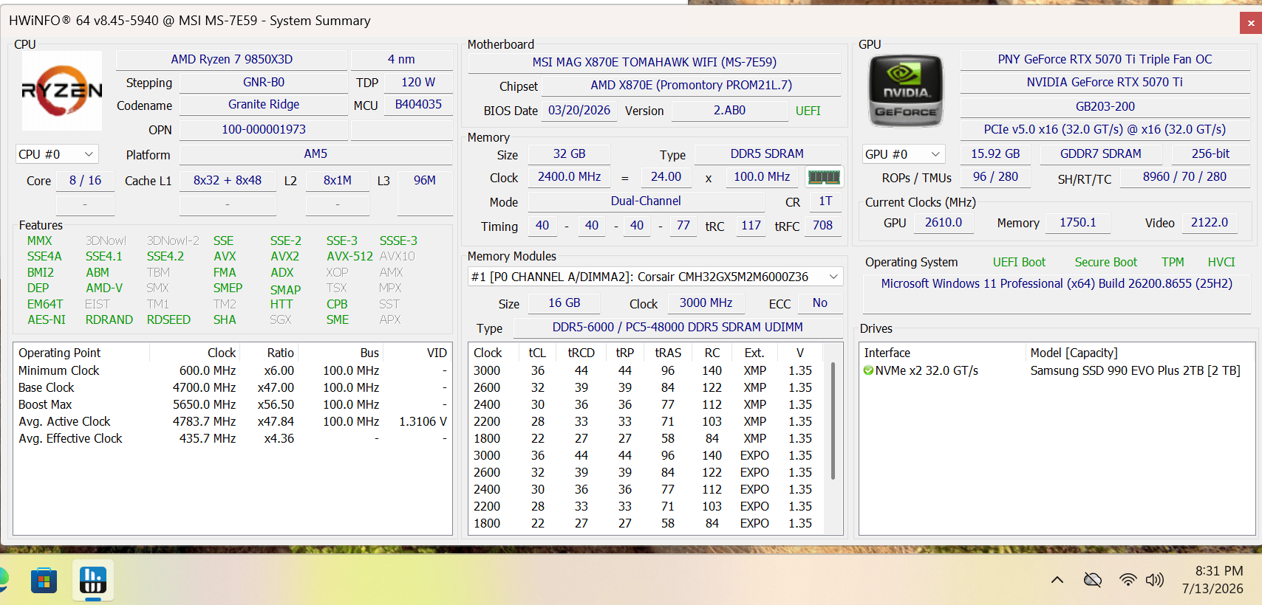
Task: Click the green UEFI label
Action: point(808,111)
